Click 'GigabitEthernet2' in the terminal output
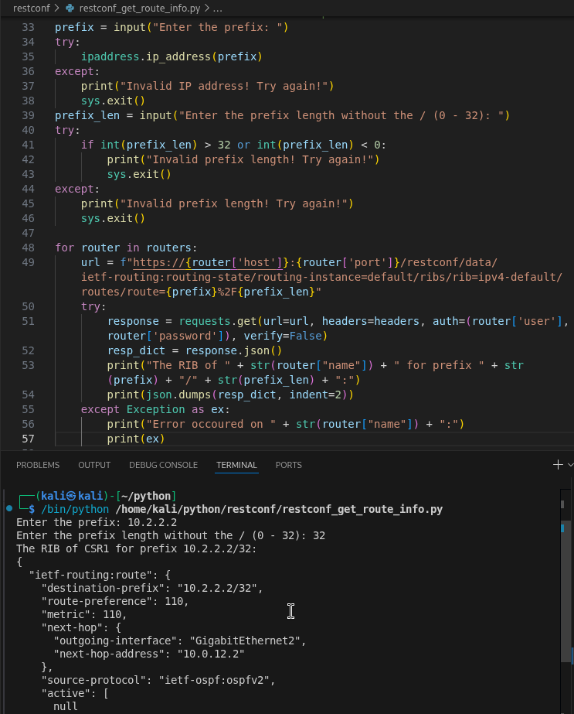Viewport: 574px width, 714px height. [245, 641]
